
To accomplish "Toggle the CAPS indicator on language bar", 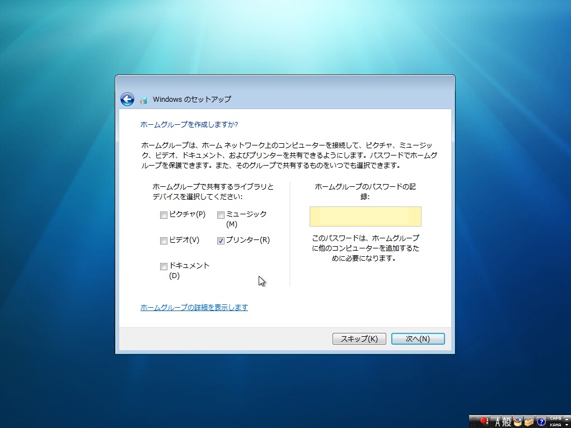I will (x=555, y=418).
